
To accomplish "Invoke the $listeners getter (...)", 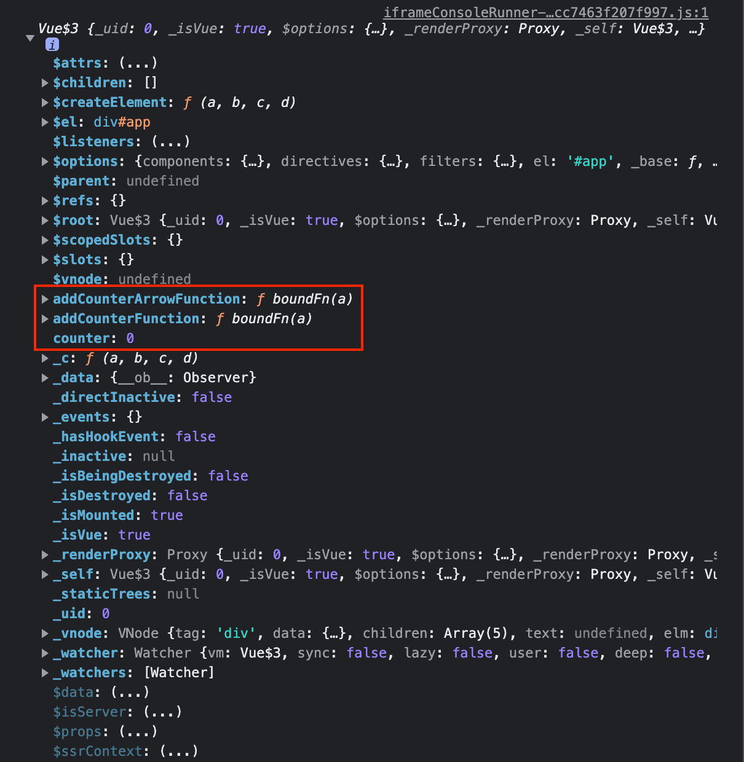I will pos(171,141).
